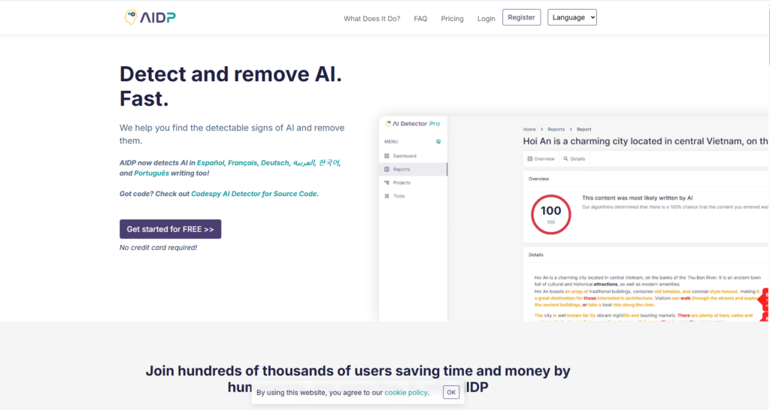Click the Projects icon in preview sidebar
The image size is (770, 410).
point(387,182)
